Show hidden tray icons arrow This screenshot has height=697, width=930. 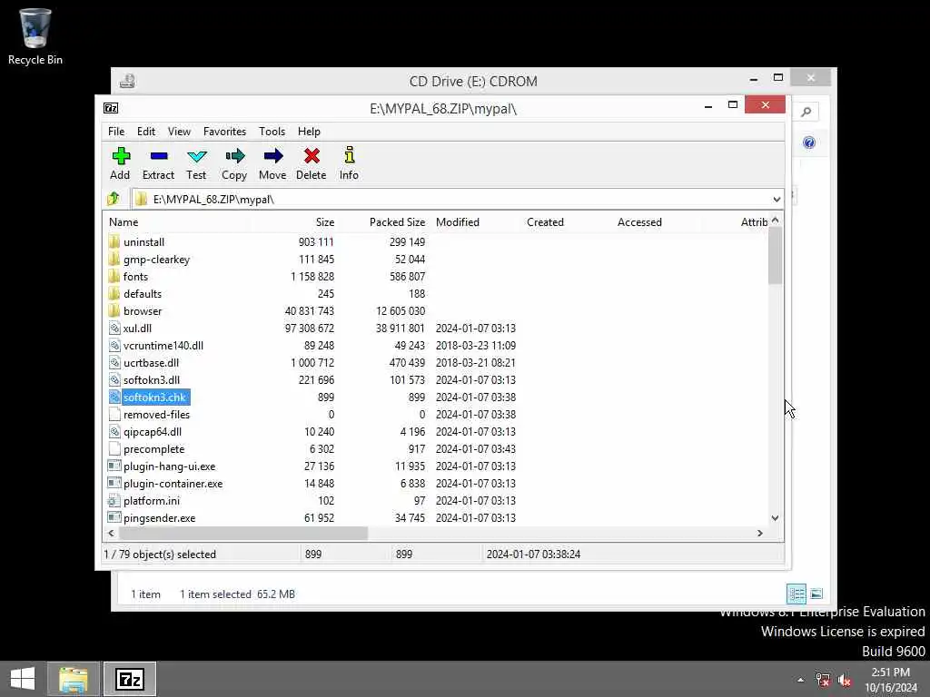pos(801,680)
